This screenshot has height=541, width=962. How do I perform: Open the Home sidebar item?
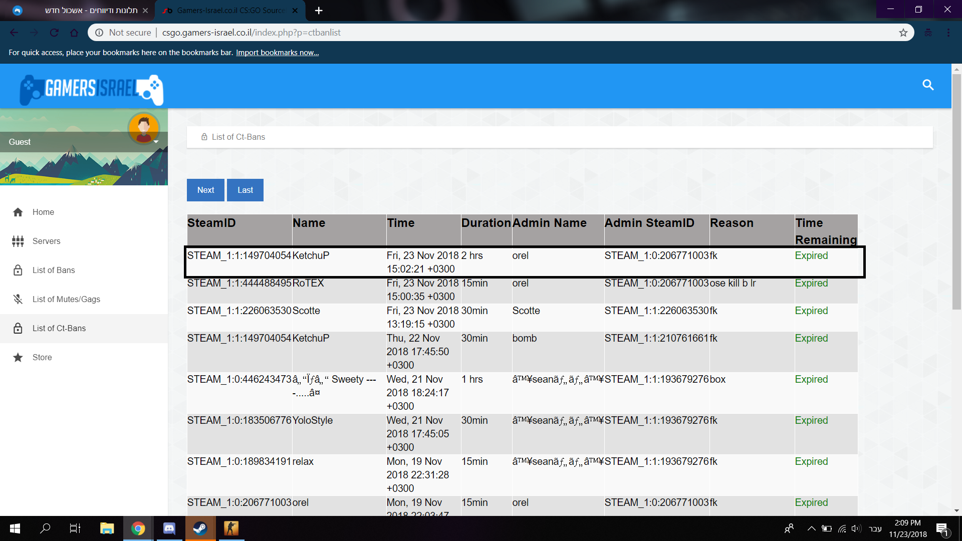pyautogui.click(x=43, y=212)
